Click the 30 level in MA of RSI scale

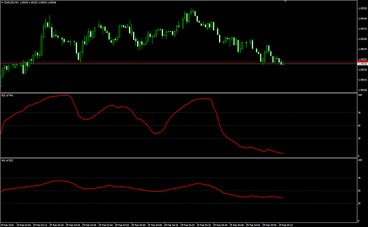click(x=359, y=203)
